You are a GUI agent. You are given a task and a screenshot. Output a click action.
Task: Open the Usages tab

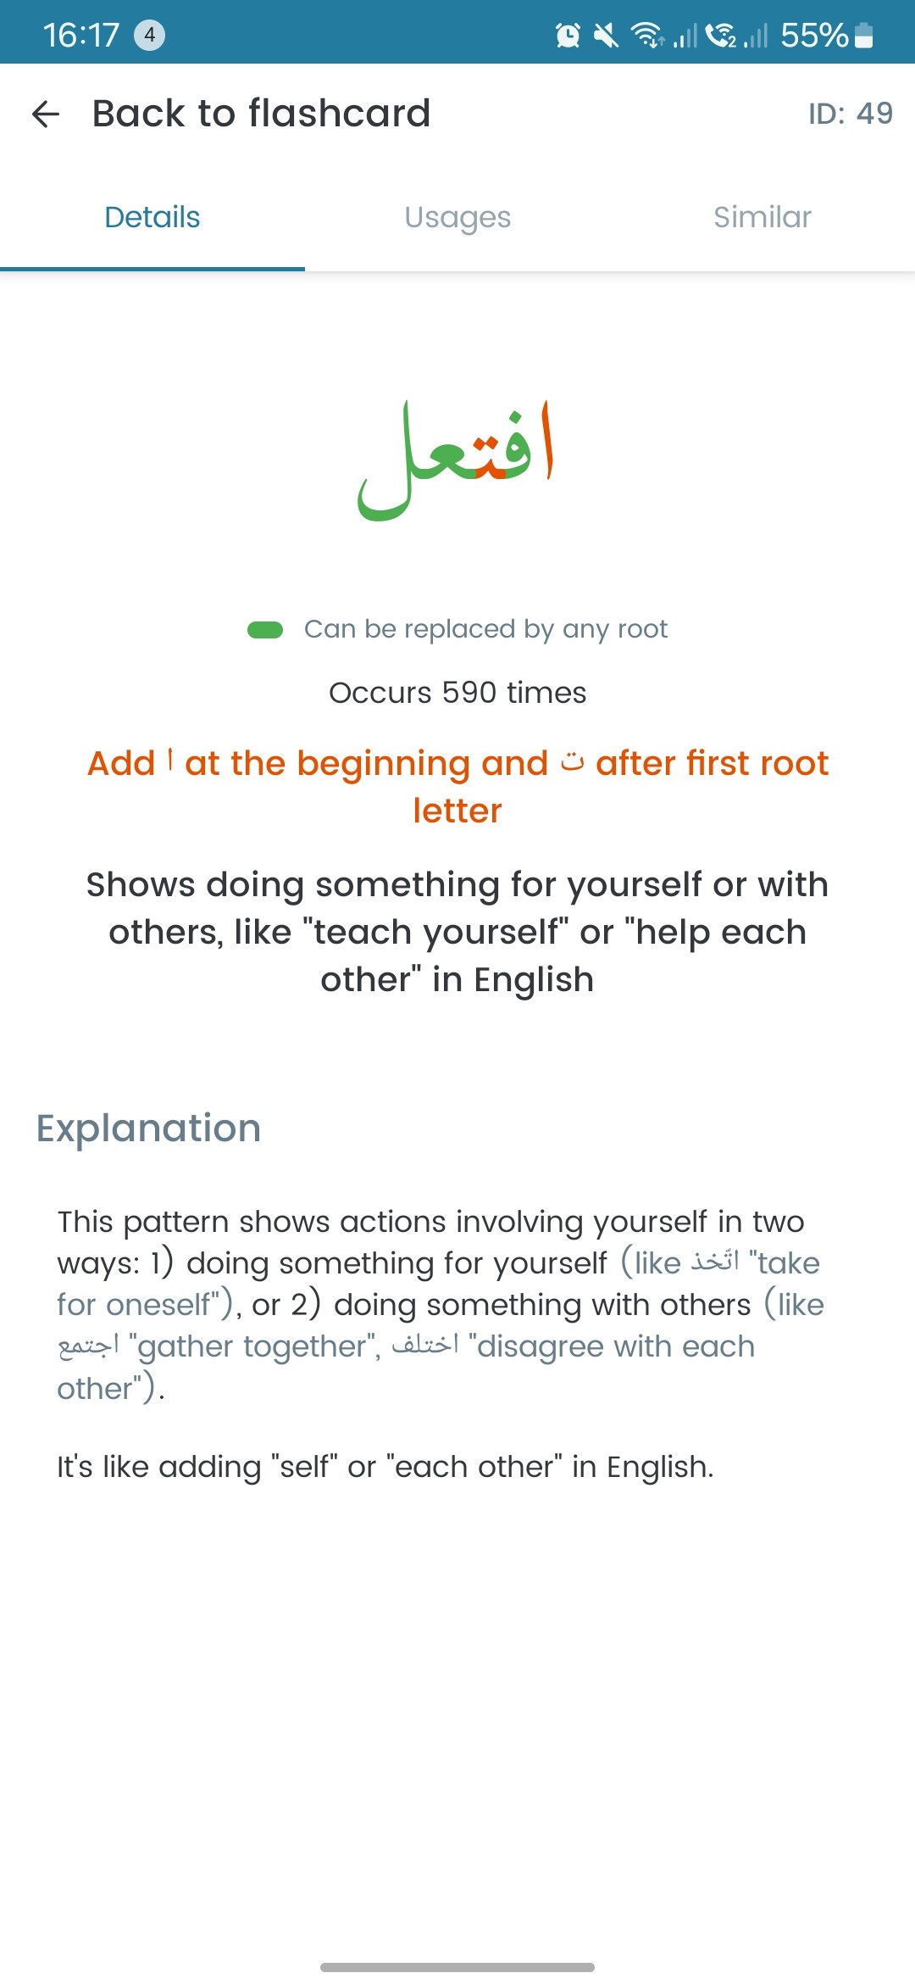coord(457,217)
